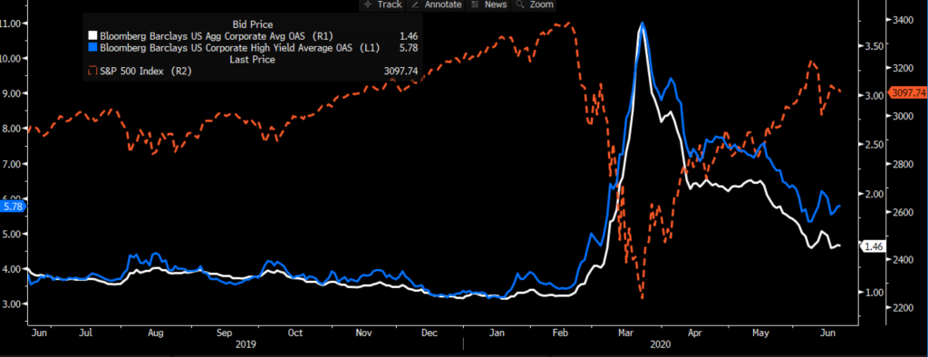This screenshot has height=357, width=928.
Task: Click the Last Price legend heading
Action: (253, 59)
